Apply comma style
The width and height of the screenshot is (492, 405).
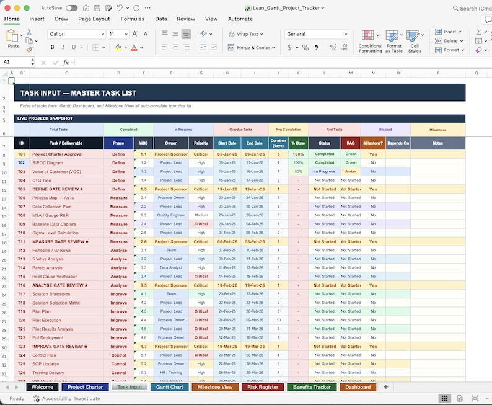point(316,47)
